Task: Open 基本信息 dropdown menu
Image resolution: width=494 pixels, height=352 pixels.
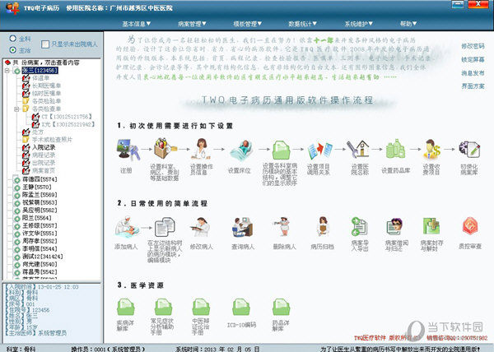Action: 137,24
